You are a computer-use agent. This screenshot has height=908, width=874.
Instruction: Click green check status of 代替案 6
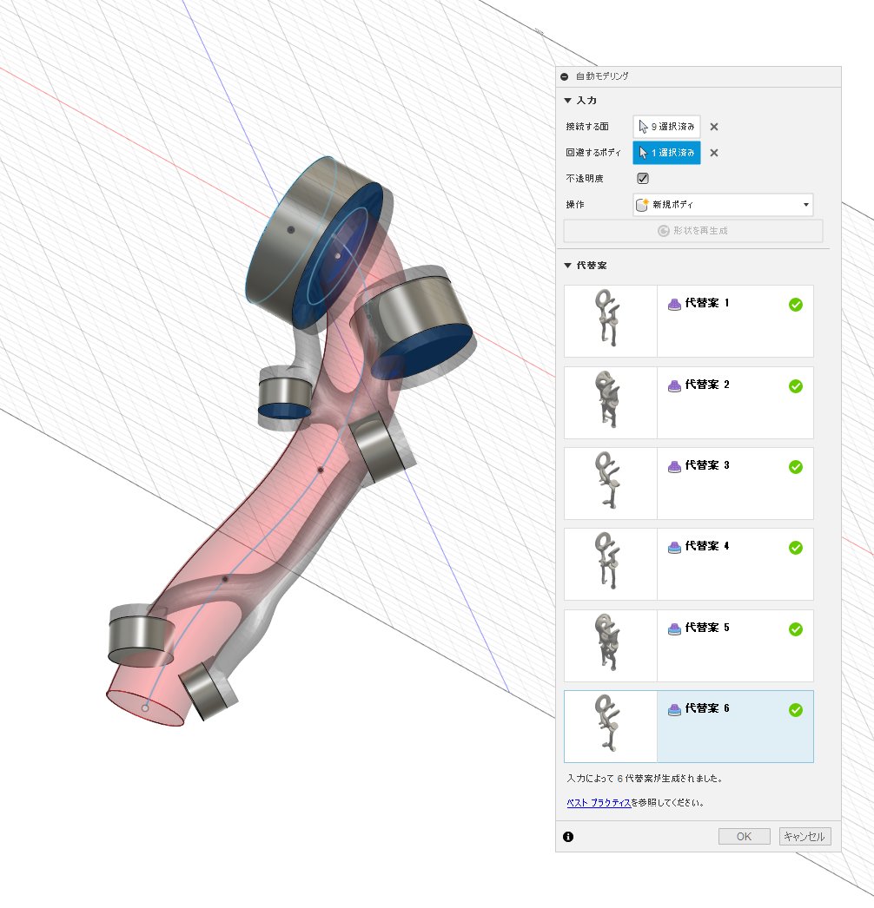pyautogui.click(x=796, y=710)
